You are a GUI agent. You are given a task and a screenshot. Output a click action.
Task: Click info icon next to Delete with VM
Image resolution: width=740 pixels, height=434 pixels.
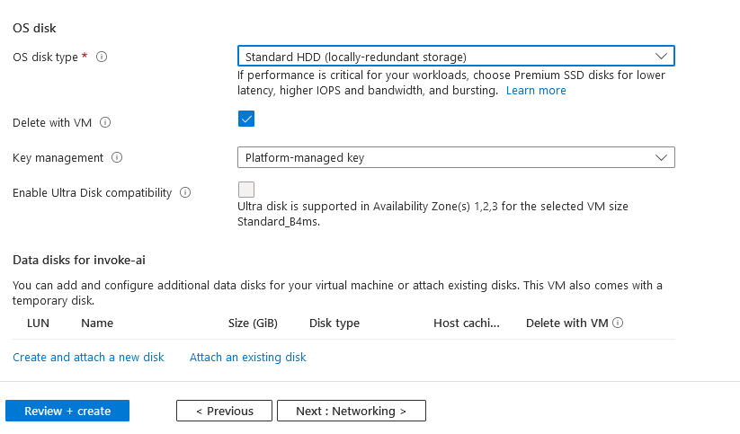(105, 122)
